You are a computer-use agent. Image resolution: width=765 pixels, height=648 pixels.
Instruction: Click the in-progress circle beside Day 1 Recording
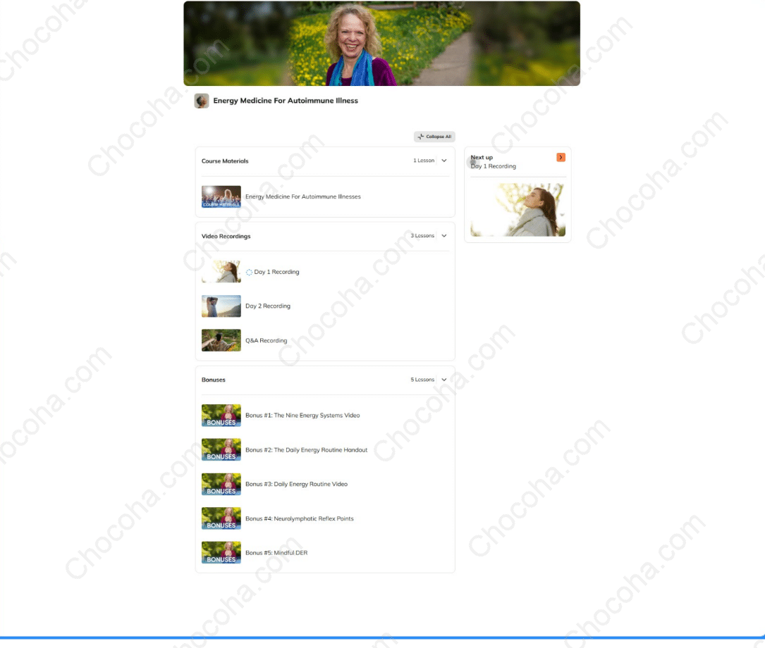[x=248, y=271]
